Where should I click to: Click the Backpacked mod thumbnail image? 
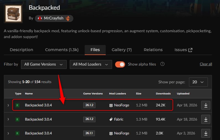(13, 14)
